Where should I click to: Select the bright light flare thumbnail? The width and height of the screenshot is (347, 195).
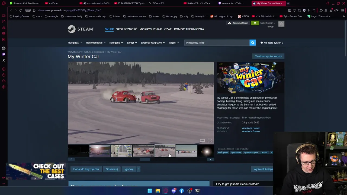point(206,151)
